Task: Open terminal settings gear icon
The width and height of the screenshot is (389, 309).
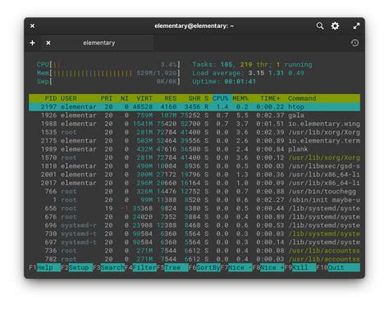Action: click(335, 26)
